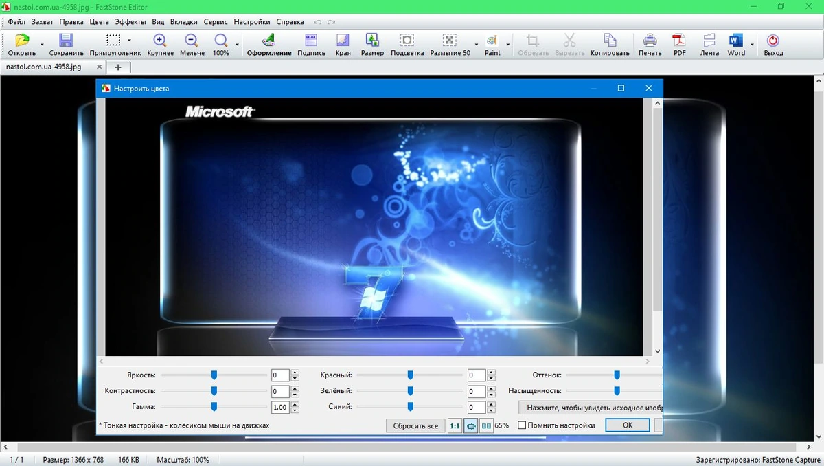Open the Справка menu
The height and width of the screenshot is (466, 824).
[x=290, y=22]
